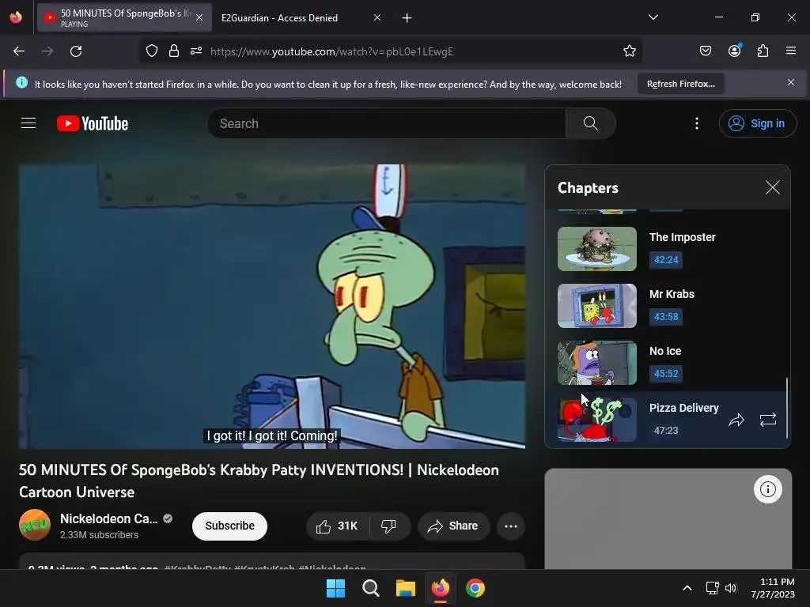Viewport: 810px width, 607px height.
Task: Open Firefox application menu
Action: (790, 51)
